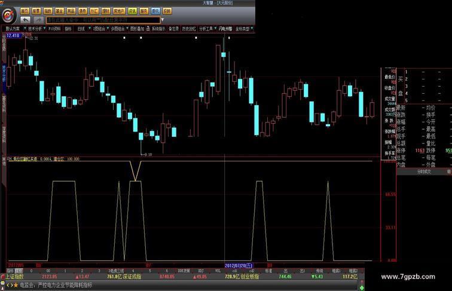This screenshot has width=452, height=291.
Task: Open the 基金 funds button
Action: [59, 11]
